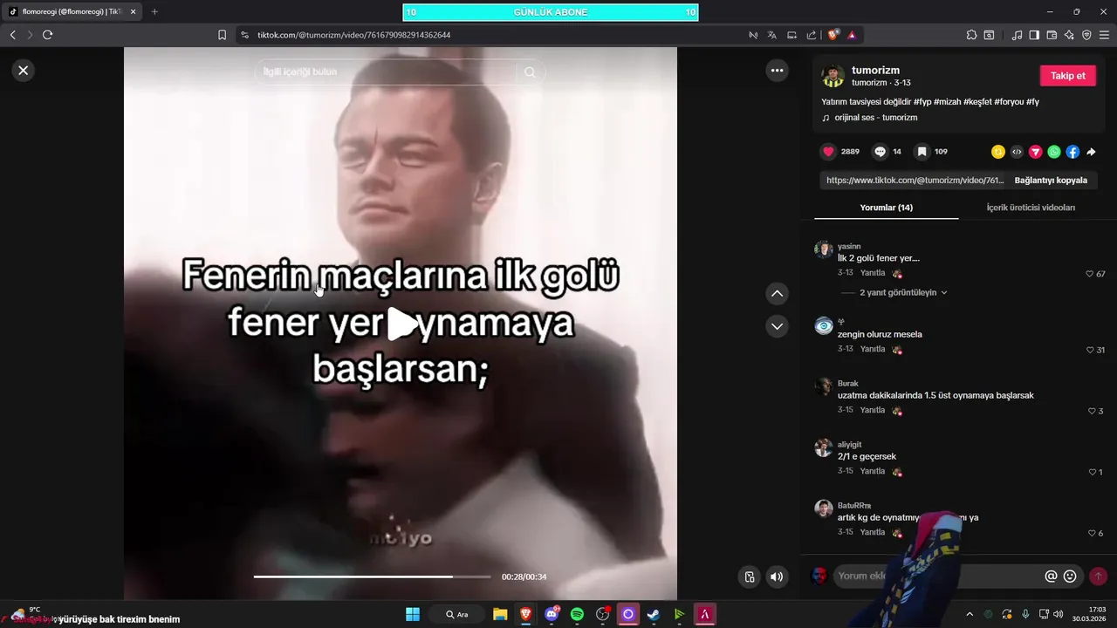The image size is (1117, 628).
Task: Switch to İçerik üreticisi videoları tab
Action: pyautogui.click(x=1031, y=208)
